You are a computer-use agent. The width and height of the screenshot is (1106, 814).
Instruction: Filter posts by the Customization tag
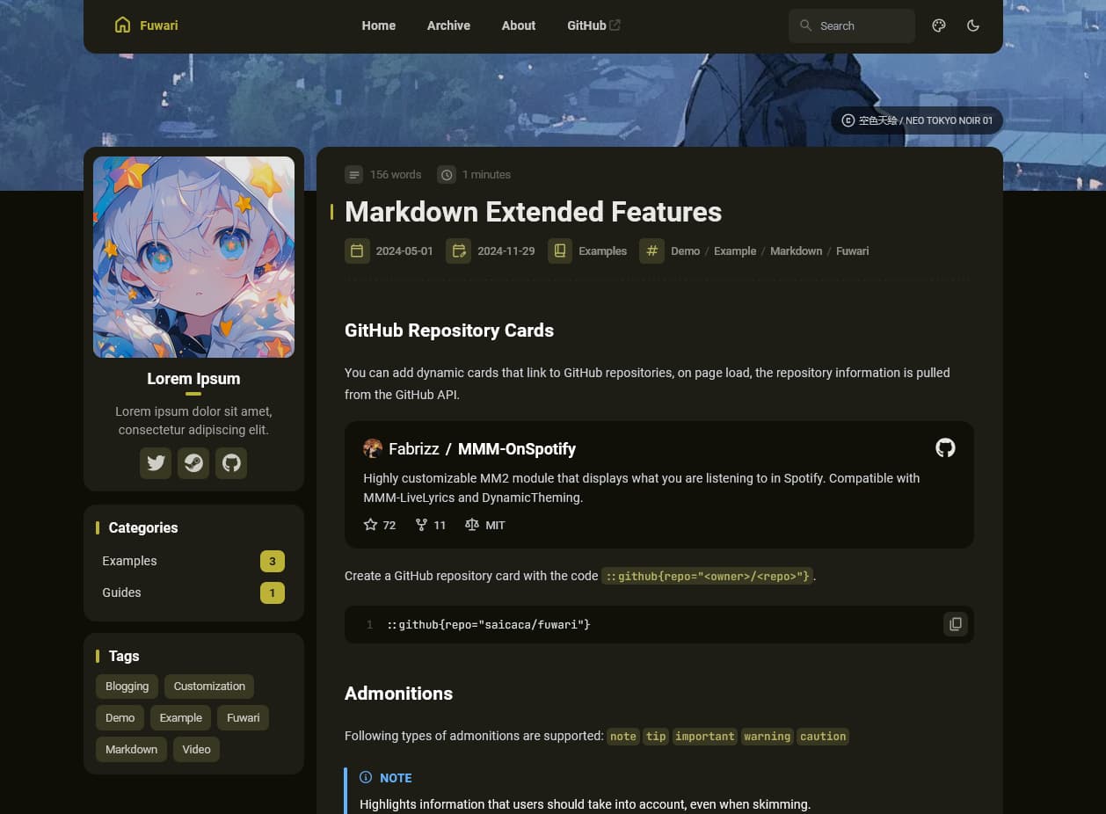pos(209,687)
